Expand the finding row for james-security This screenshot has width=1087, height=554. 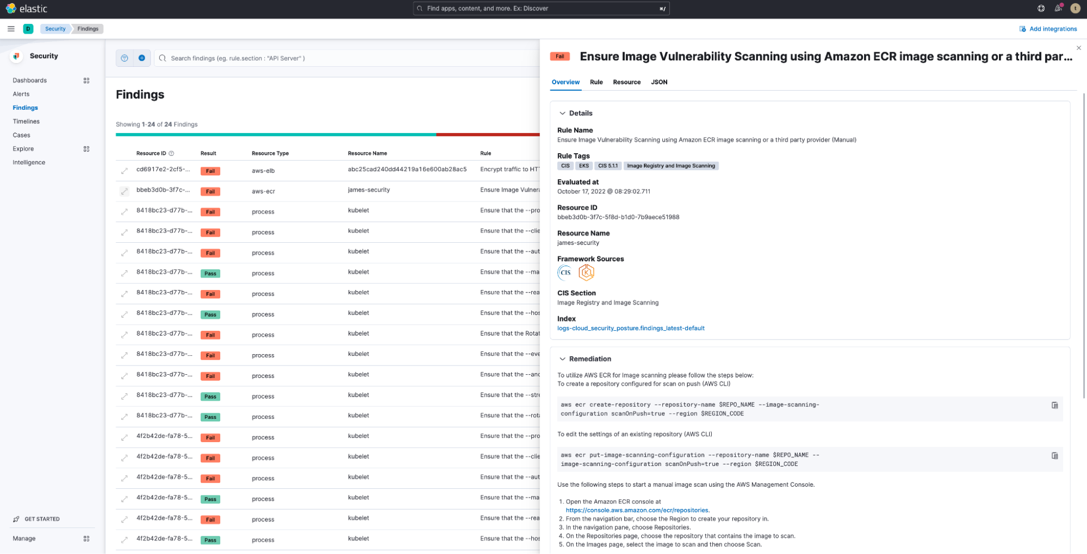pyautogui.click(x=125, y=191)
